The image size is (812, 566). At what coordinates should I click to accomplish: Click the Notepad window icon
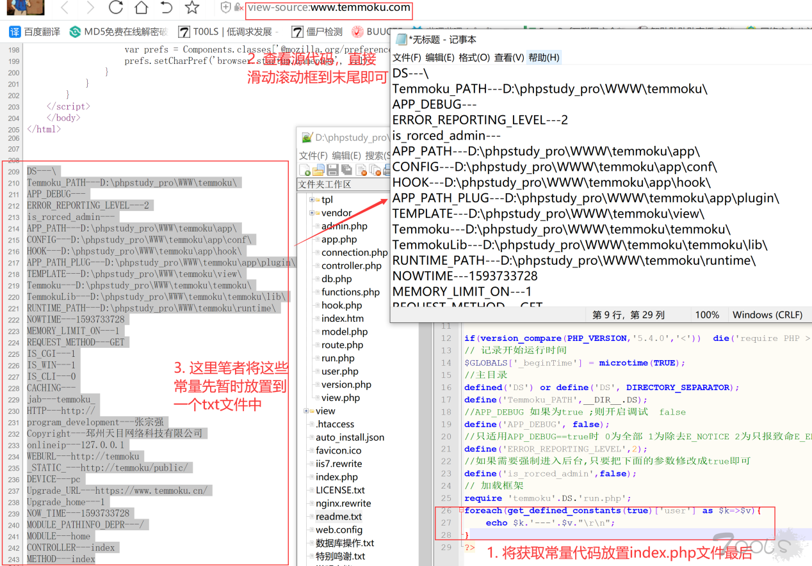pyautogui.click(x=401, y=40)
